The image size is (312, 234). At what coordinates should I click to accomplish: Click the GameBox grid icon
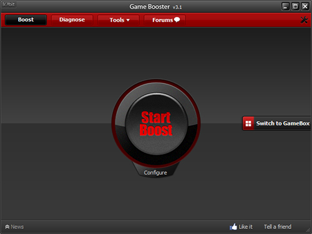click(x=248, y=124)
